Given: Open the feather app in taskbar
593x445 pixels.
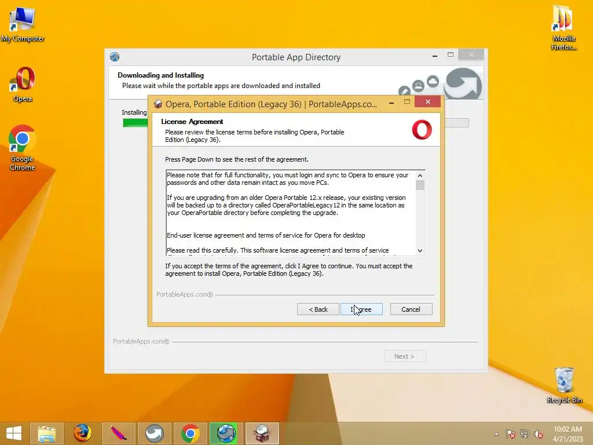Looking at the screenshot, I should (118, 433).
